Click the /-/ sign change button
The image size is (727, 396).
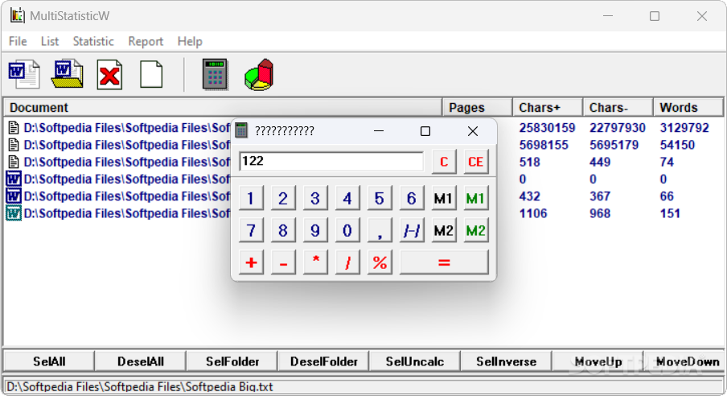(411, 230)
